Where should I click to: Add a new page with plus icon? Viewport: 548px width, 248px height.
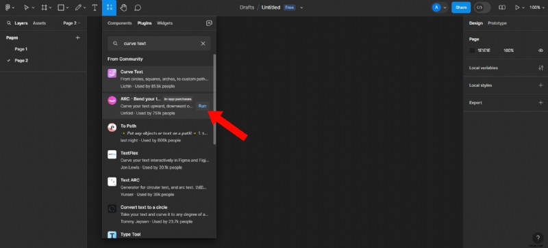coord(77,38)
